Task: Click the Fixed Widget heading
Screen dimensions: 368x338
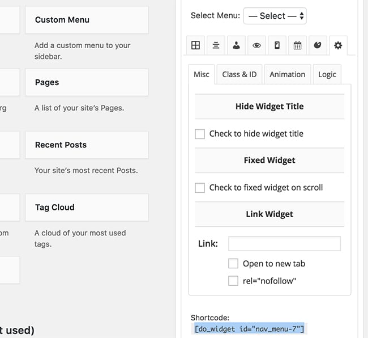Action: tap(269, 160)
